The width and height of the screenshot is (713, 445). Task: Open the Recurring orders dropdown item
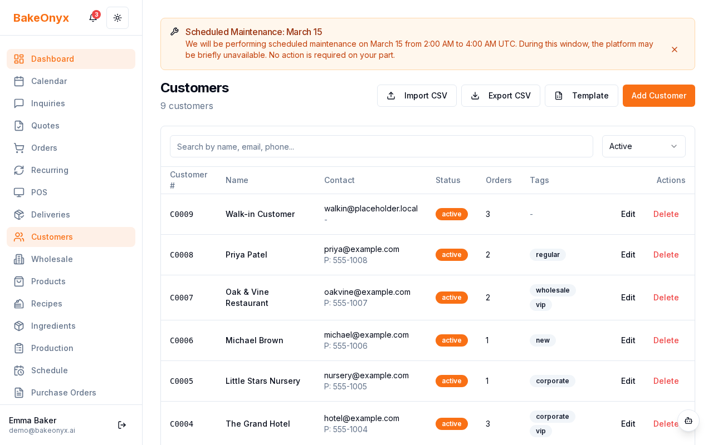point(51,170)
